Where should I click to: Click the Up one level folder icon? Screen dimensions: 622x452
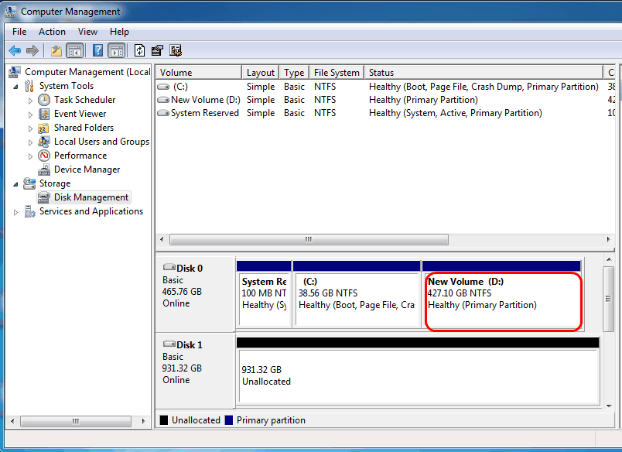(x=56, y=50)
